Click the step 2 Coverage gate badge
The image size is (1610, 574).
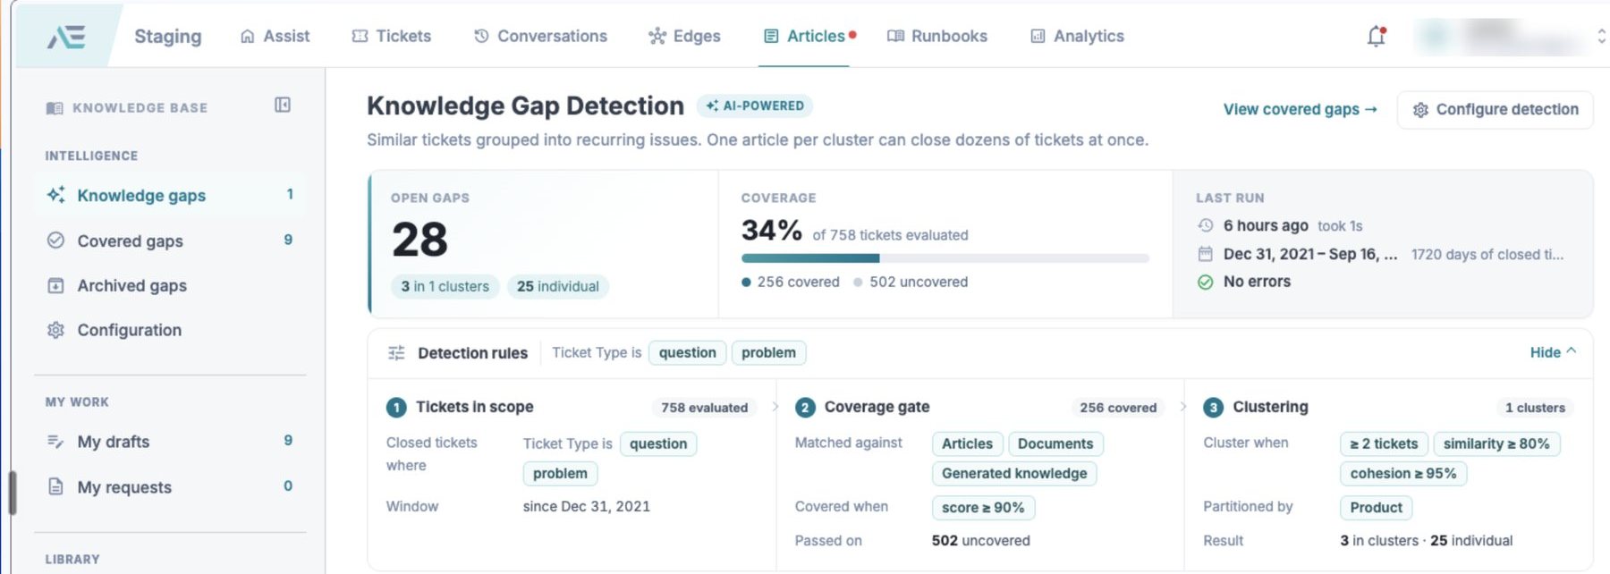click(805, 408)
